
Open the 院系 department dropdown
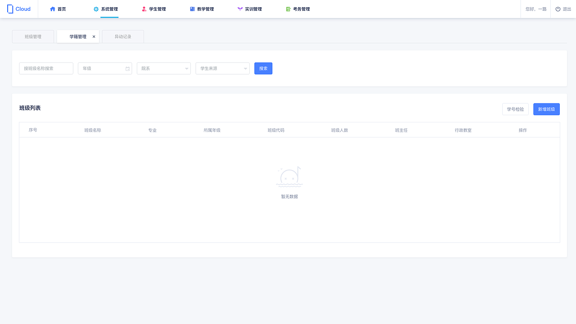click(x=163, y=68)
